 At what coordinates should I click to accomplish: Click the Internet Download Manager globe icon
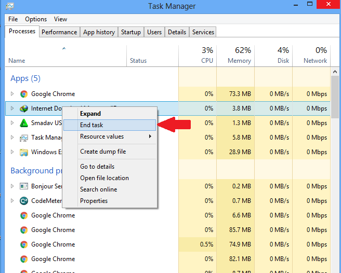pyautogui.click(x=23, y=108)
